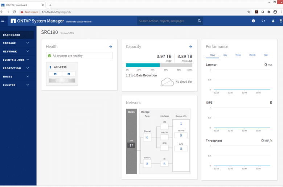Click the IOPS chart line
This screenshot has width=283, height=187.
[242, 128]
